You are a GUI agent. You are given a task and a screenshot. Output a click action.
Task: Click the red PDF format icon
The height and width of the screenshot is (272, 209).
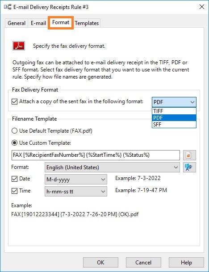click(19, 46)
